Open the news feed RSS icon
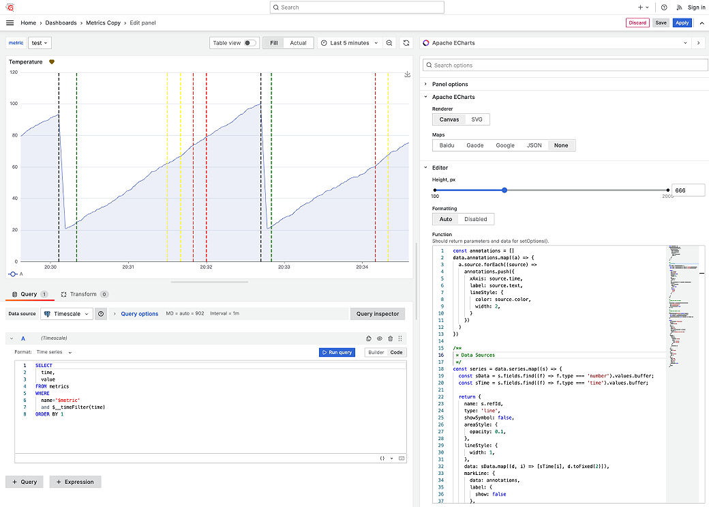This screenshot has height=507, width=709. click(679, 8)
